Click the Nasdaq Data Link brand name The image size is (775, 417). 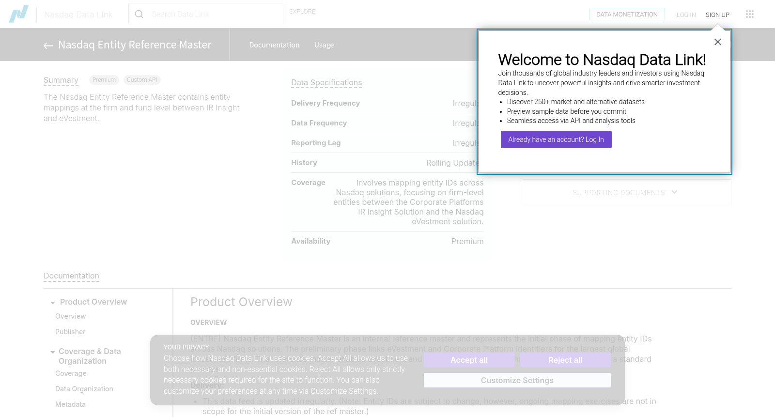(x=78, y=15)
